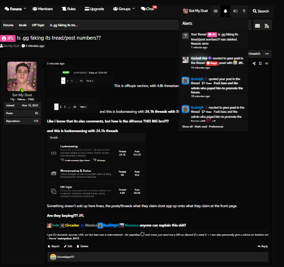The image size is (284, 267).
Task: Click the Off Topic breadcrumb link
Action: point(37,25)
